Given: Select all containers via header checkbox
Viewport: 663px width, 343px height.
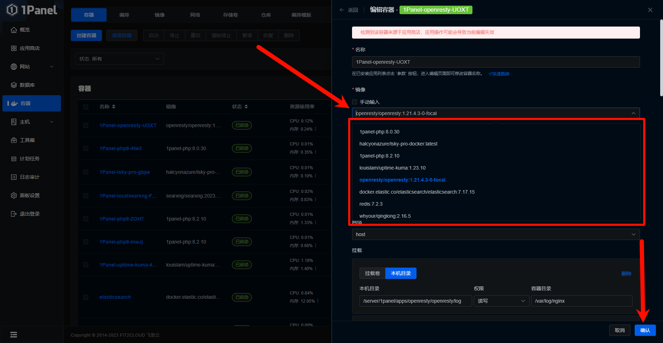Looking at the screenshot, I should click(x=86, y=107).
